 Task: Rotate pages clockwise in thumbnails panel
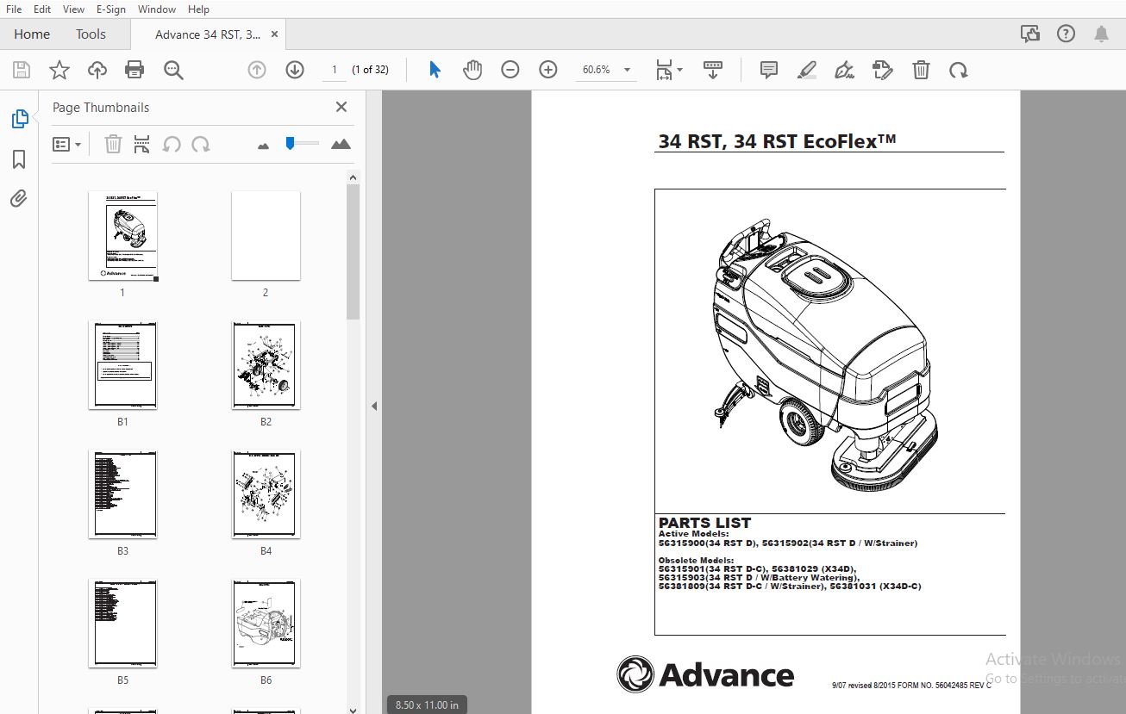point(201,144)
